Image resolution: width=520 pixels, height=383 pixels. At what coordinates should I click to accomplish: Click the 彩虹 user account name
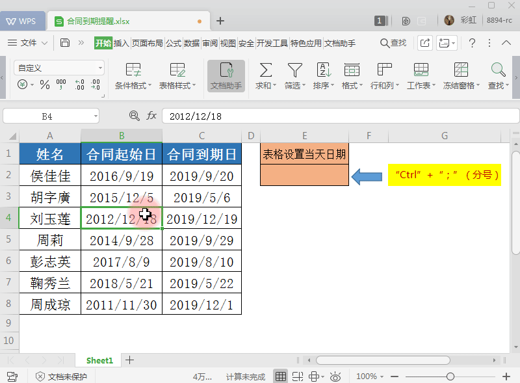468,20
